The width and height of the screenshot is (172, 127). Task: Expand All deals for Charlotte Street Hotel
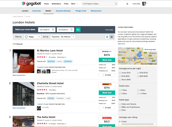(107, 108)
